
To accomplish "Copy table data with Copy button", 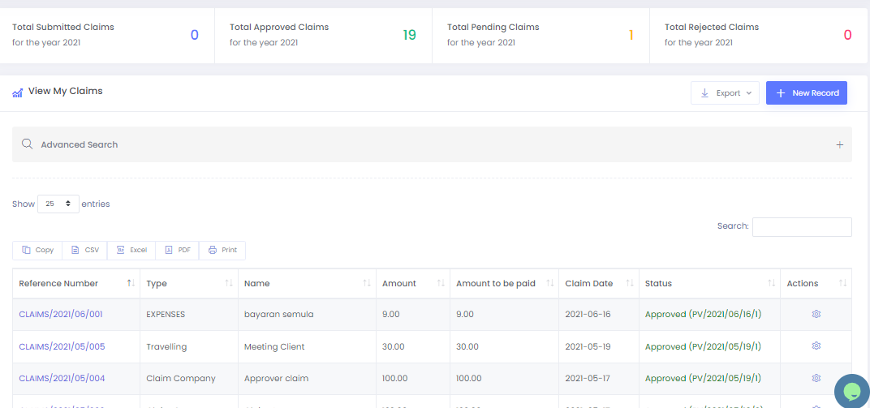I will click(37, 250).
